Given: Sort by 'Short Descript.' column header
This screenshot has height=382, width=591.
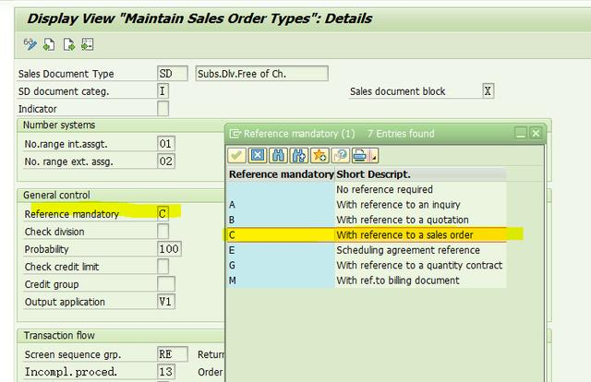Looking at the screenshot, I should click(374, 173).
